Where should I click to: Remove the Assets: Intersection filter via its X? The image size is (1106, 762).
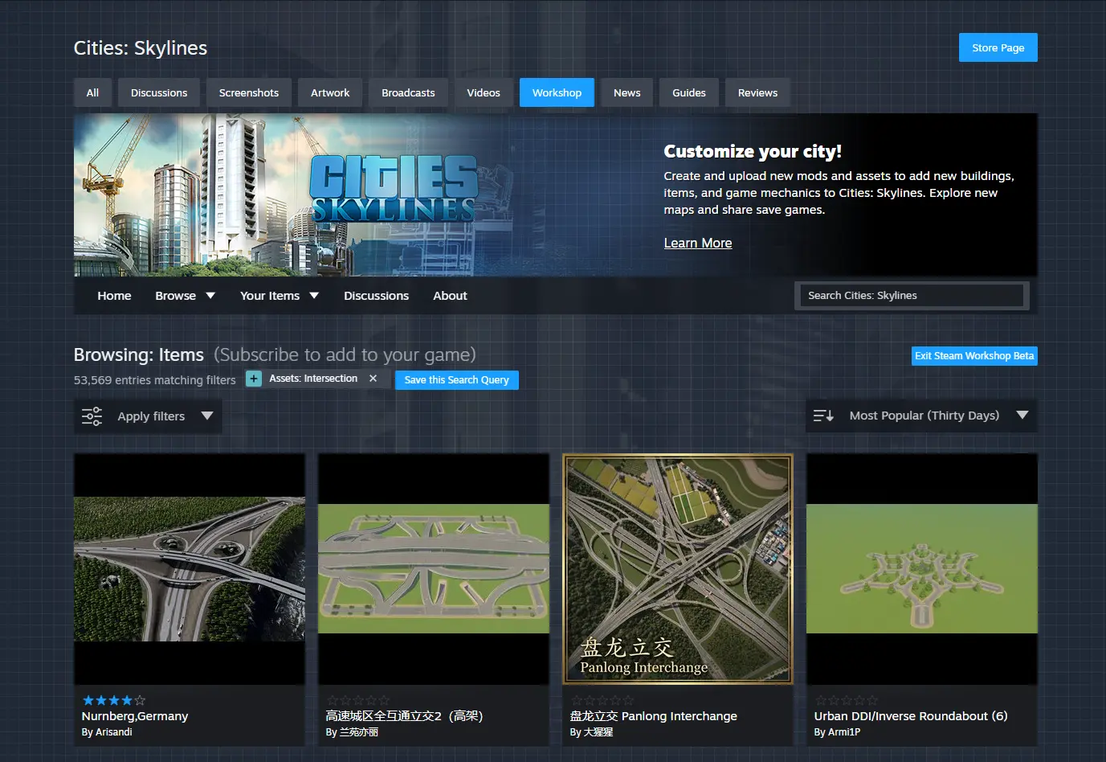coord(373,378)
